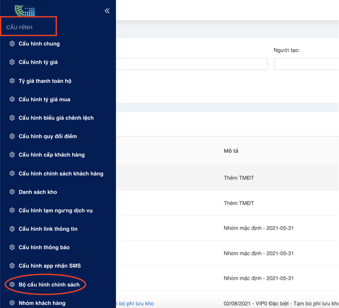Open Cấu hình tỷ giá mua menu
The width and height of the screenshot is (339, 308).
pos(44,100)
